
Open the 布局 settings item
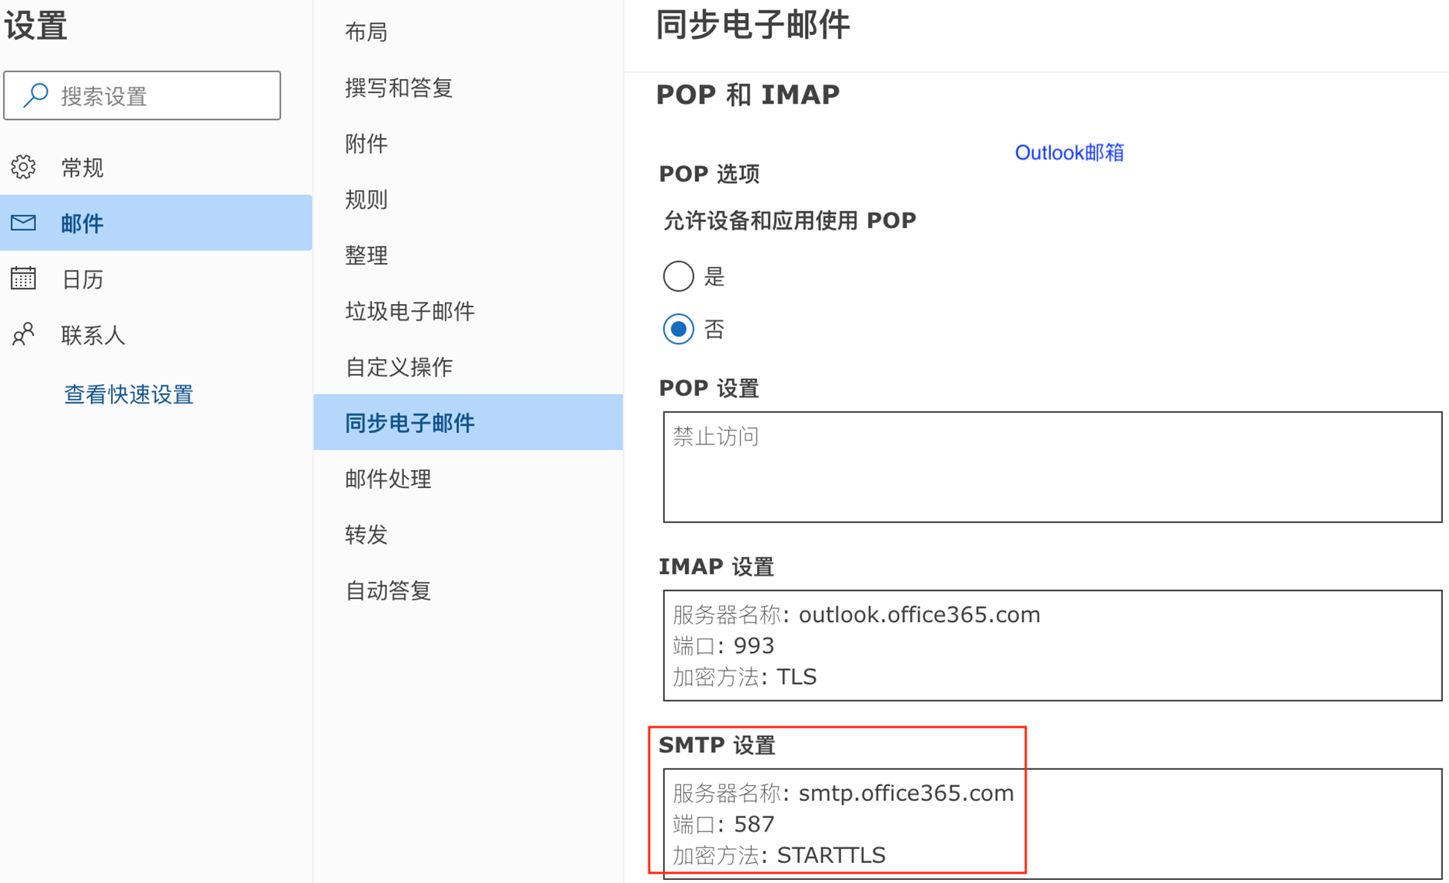pos(366,32)
